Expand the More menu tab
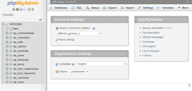Screen dimensions: 192x91 [183, 8]
